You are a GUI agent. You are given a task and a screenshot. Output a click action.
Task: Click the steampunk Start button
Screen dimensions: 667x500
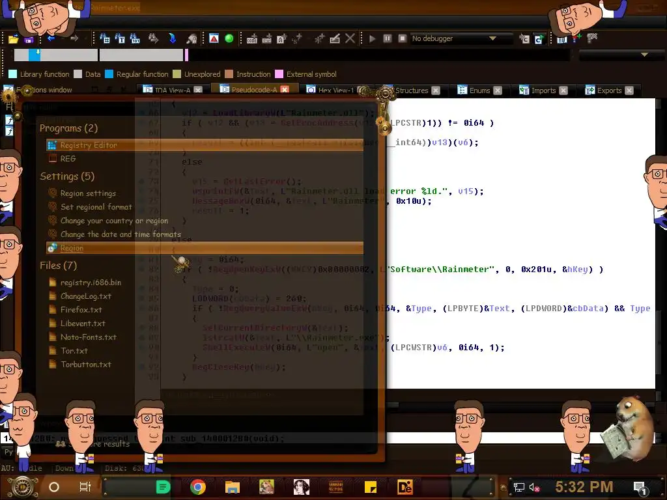[x=23, y=487]
